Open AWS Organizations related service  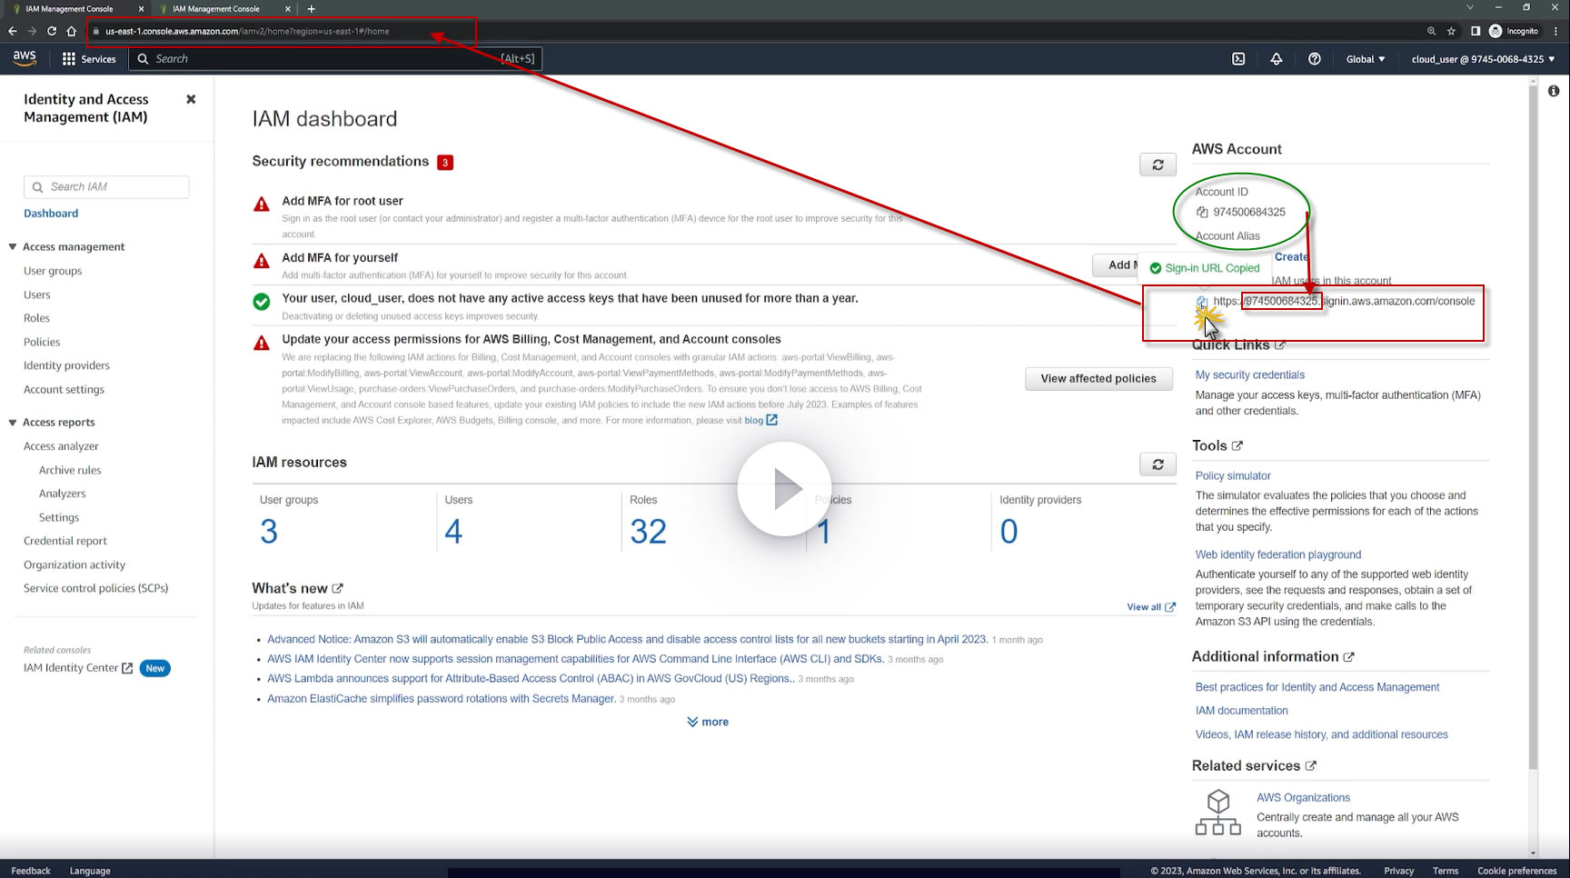tap(1303, 797)
